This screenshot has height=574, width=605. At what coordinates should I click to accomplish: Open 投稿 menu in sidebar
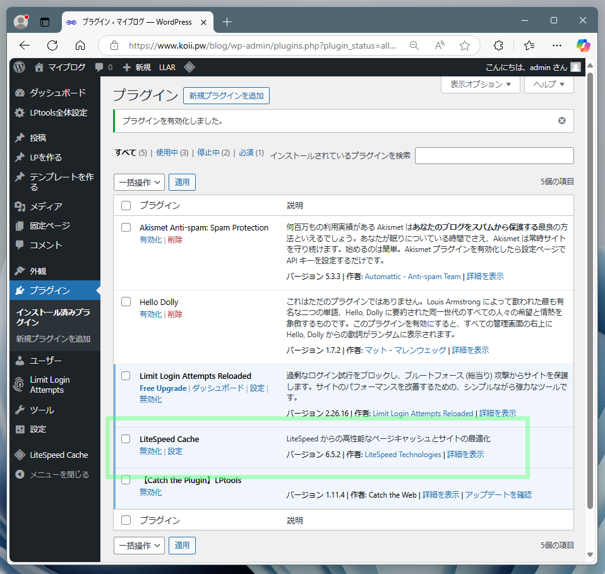coord(55,138)
